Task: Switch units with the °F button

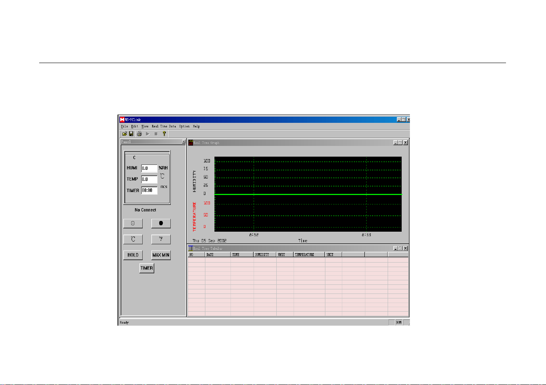Action: click(161, 239)
